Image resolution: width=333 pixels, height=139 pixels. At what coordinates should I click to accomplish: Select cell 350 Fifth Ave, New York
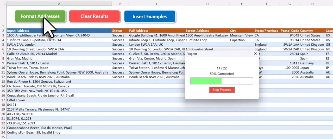(59, 91)
